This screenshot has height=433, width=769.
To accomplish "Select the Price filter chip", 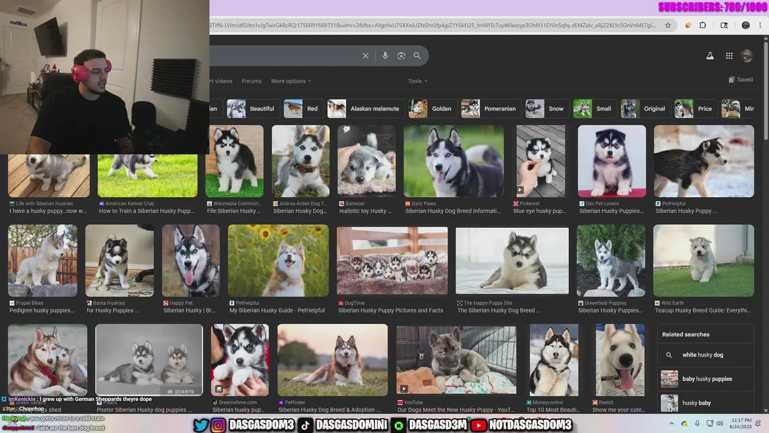I will pos(695,109).
